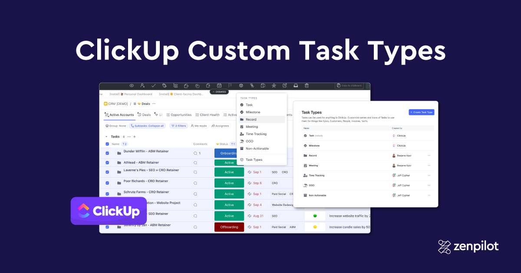Click the green health status dot
Viewport: 521px width, 273px height.
(x=315, y=215)
